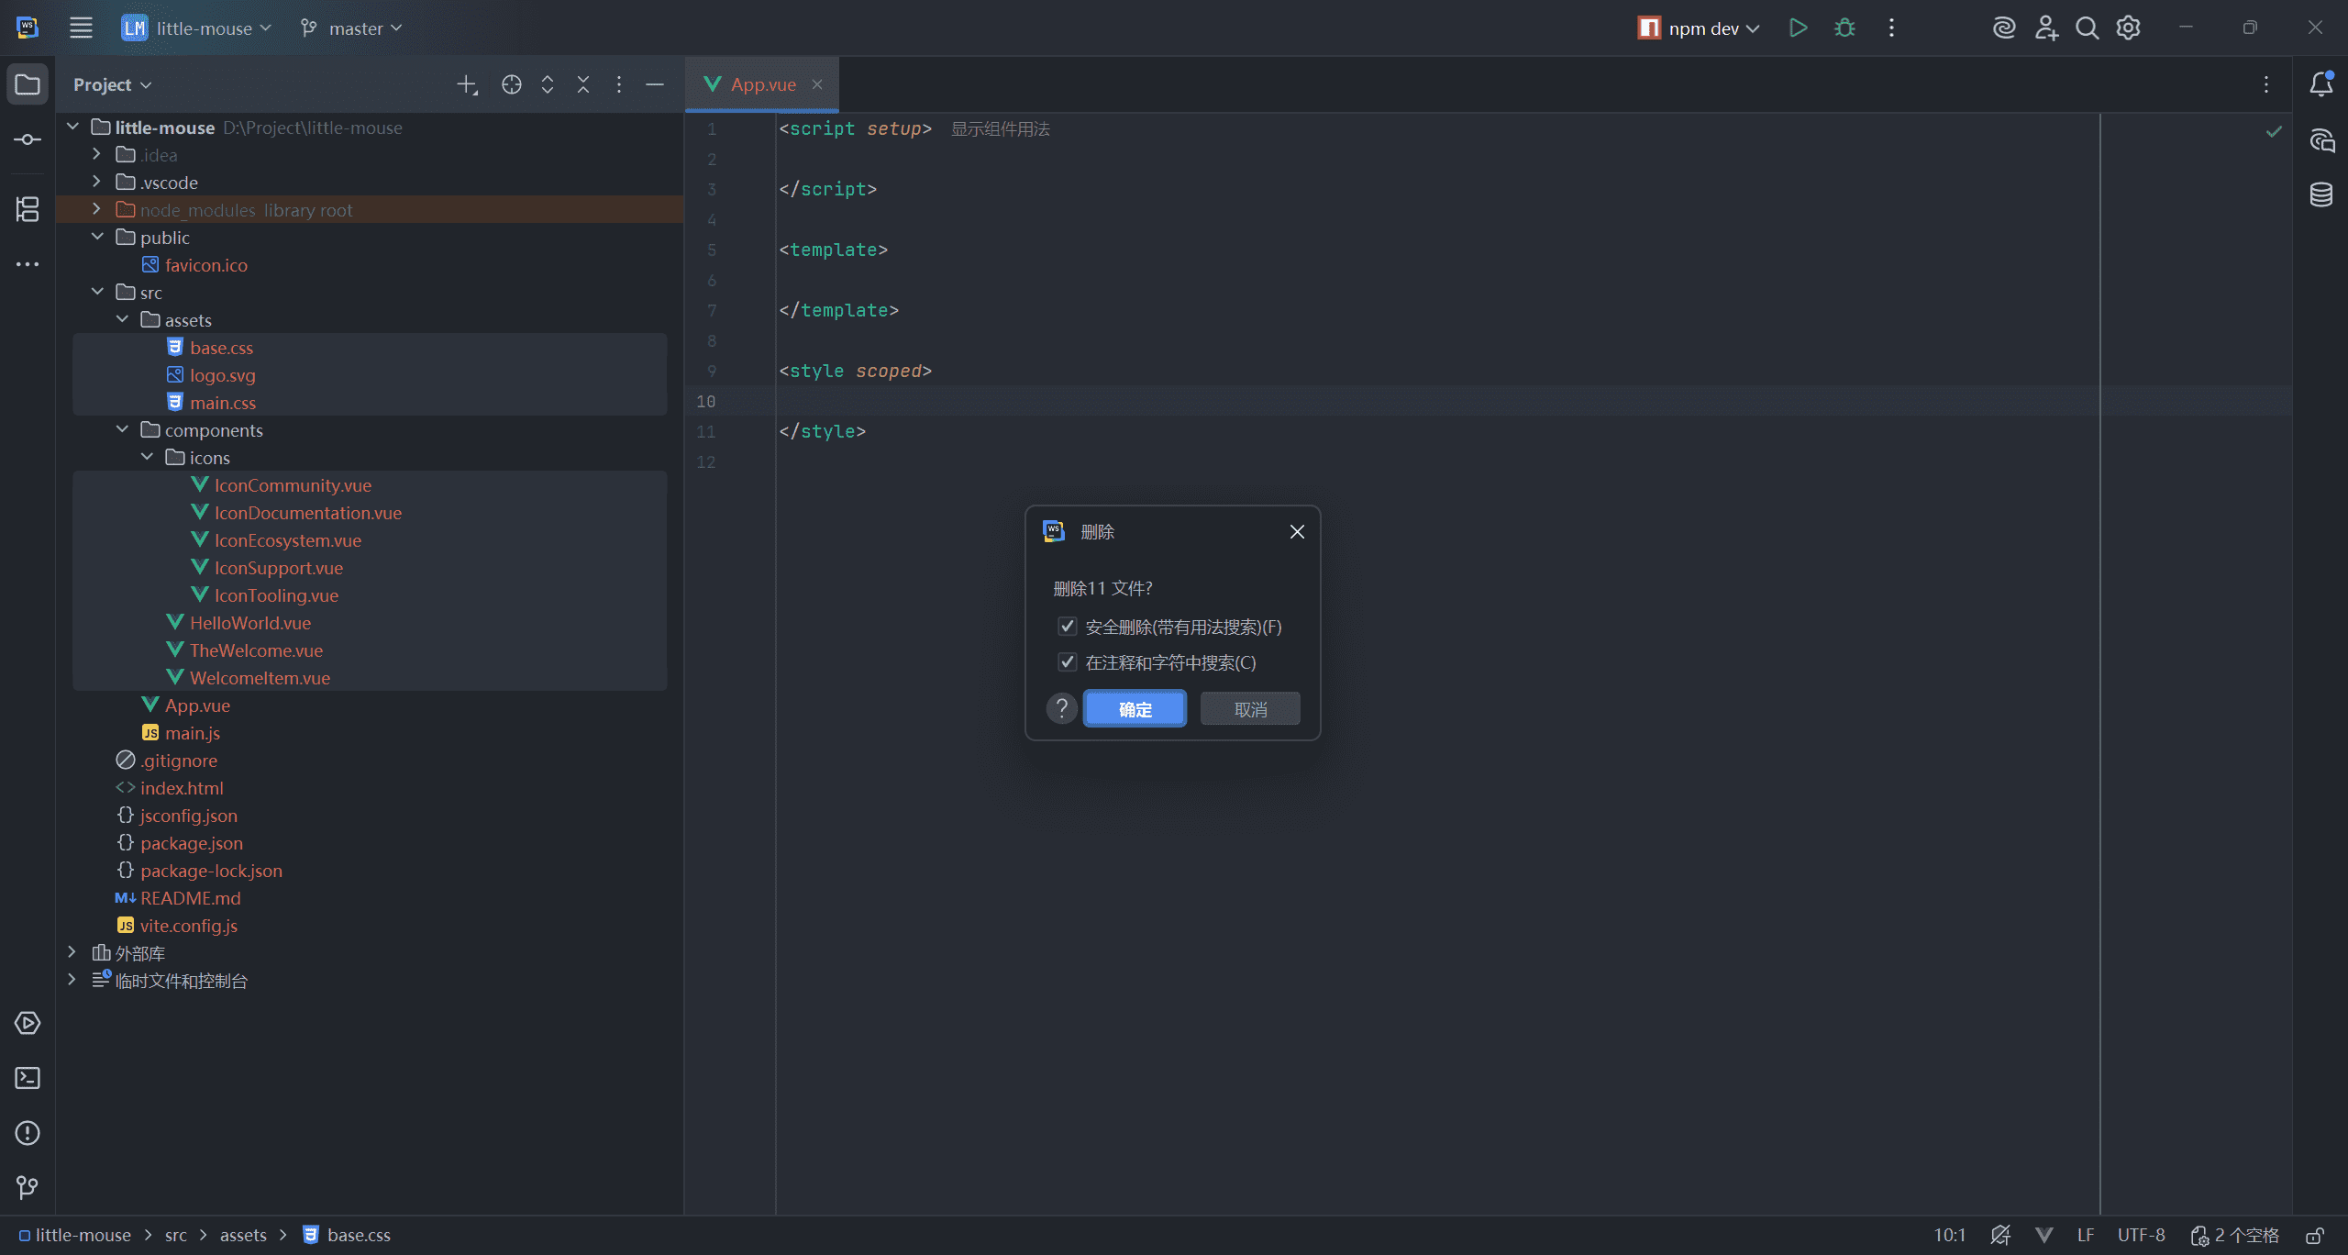The width and height of the screenshot is (2348, 1255).
Task: Open the Terminal tool window
Action: tap(28, 1078)
